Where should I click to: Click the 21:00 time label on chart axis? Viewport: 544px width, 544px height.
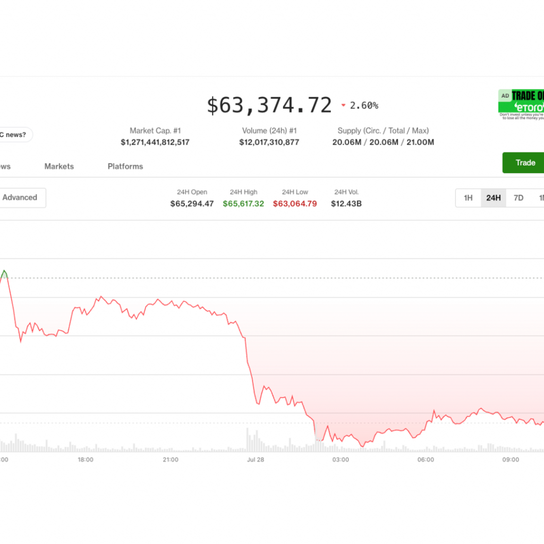171,460
